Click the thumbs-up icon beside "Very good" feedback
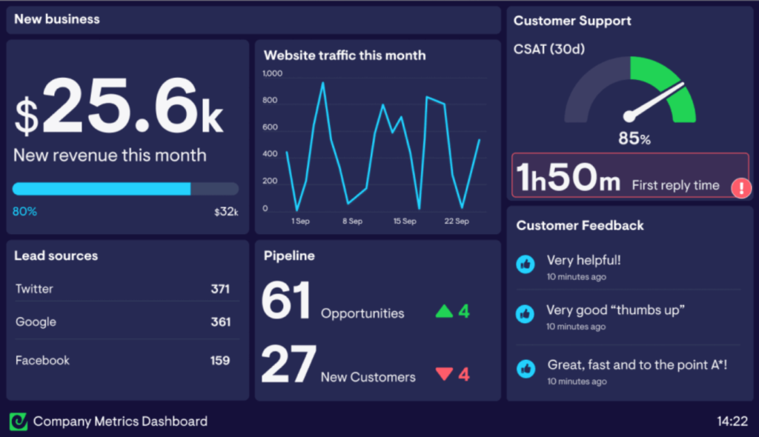The height and width of the screenshot is (437, 759). point(525,314)
